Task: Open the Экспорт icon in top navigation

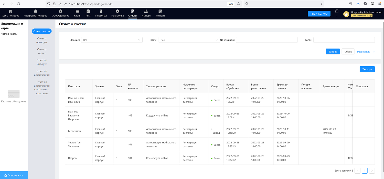Action: 160,11
